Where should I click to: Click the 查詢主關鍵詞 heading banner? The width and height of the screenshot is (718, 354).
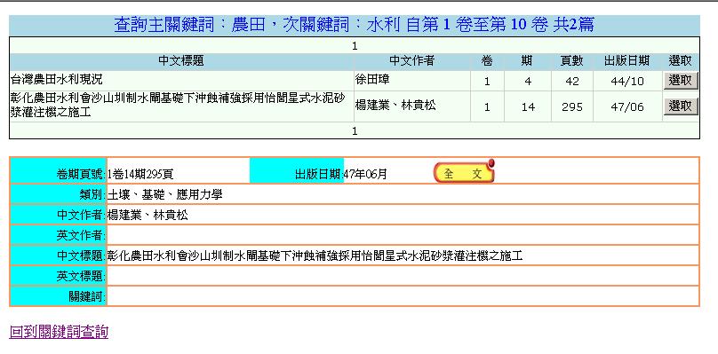pyautogui.click(x=355, y=25)
